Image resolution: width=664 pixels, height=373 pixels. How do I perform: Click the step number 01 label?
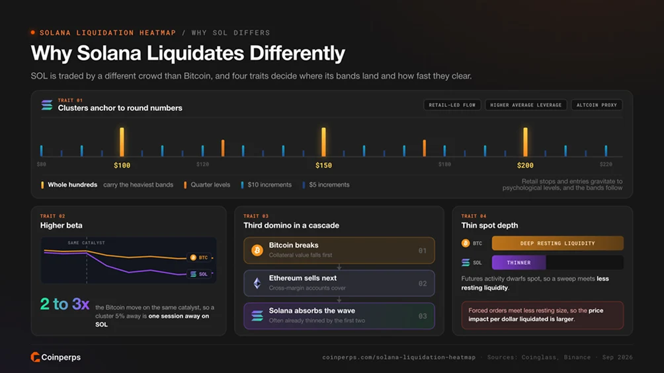tap(423, 250)
